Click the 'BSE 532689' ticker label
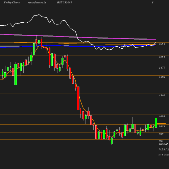This screenshot has height=169, width=169. tap(65, 2)
